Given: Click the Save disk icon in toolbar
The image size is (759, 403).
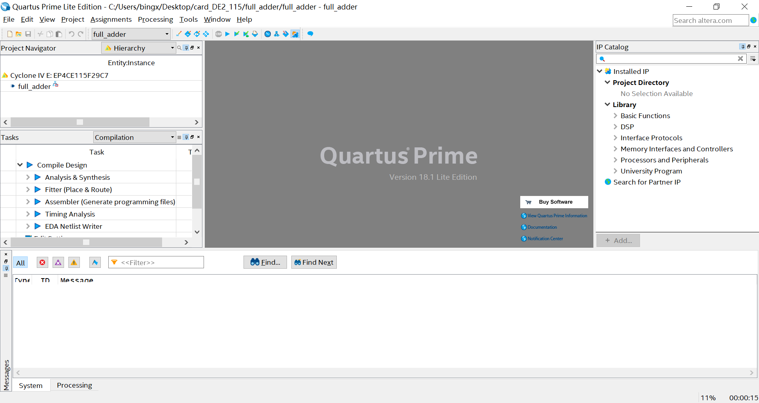Looking at the screenshot, I should (x=28, y=34).
